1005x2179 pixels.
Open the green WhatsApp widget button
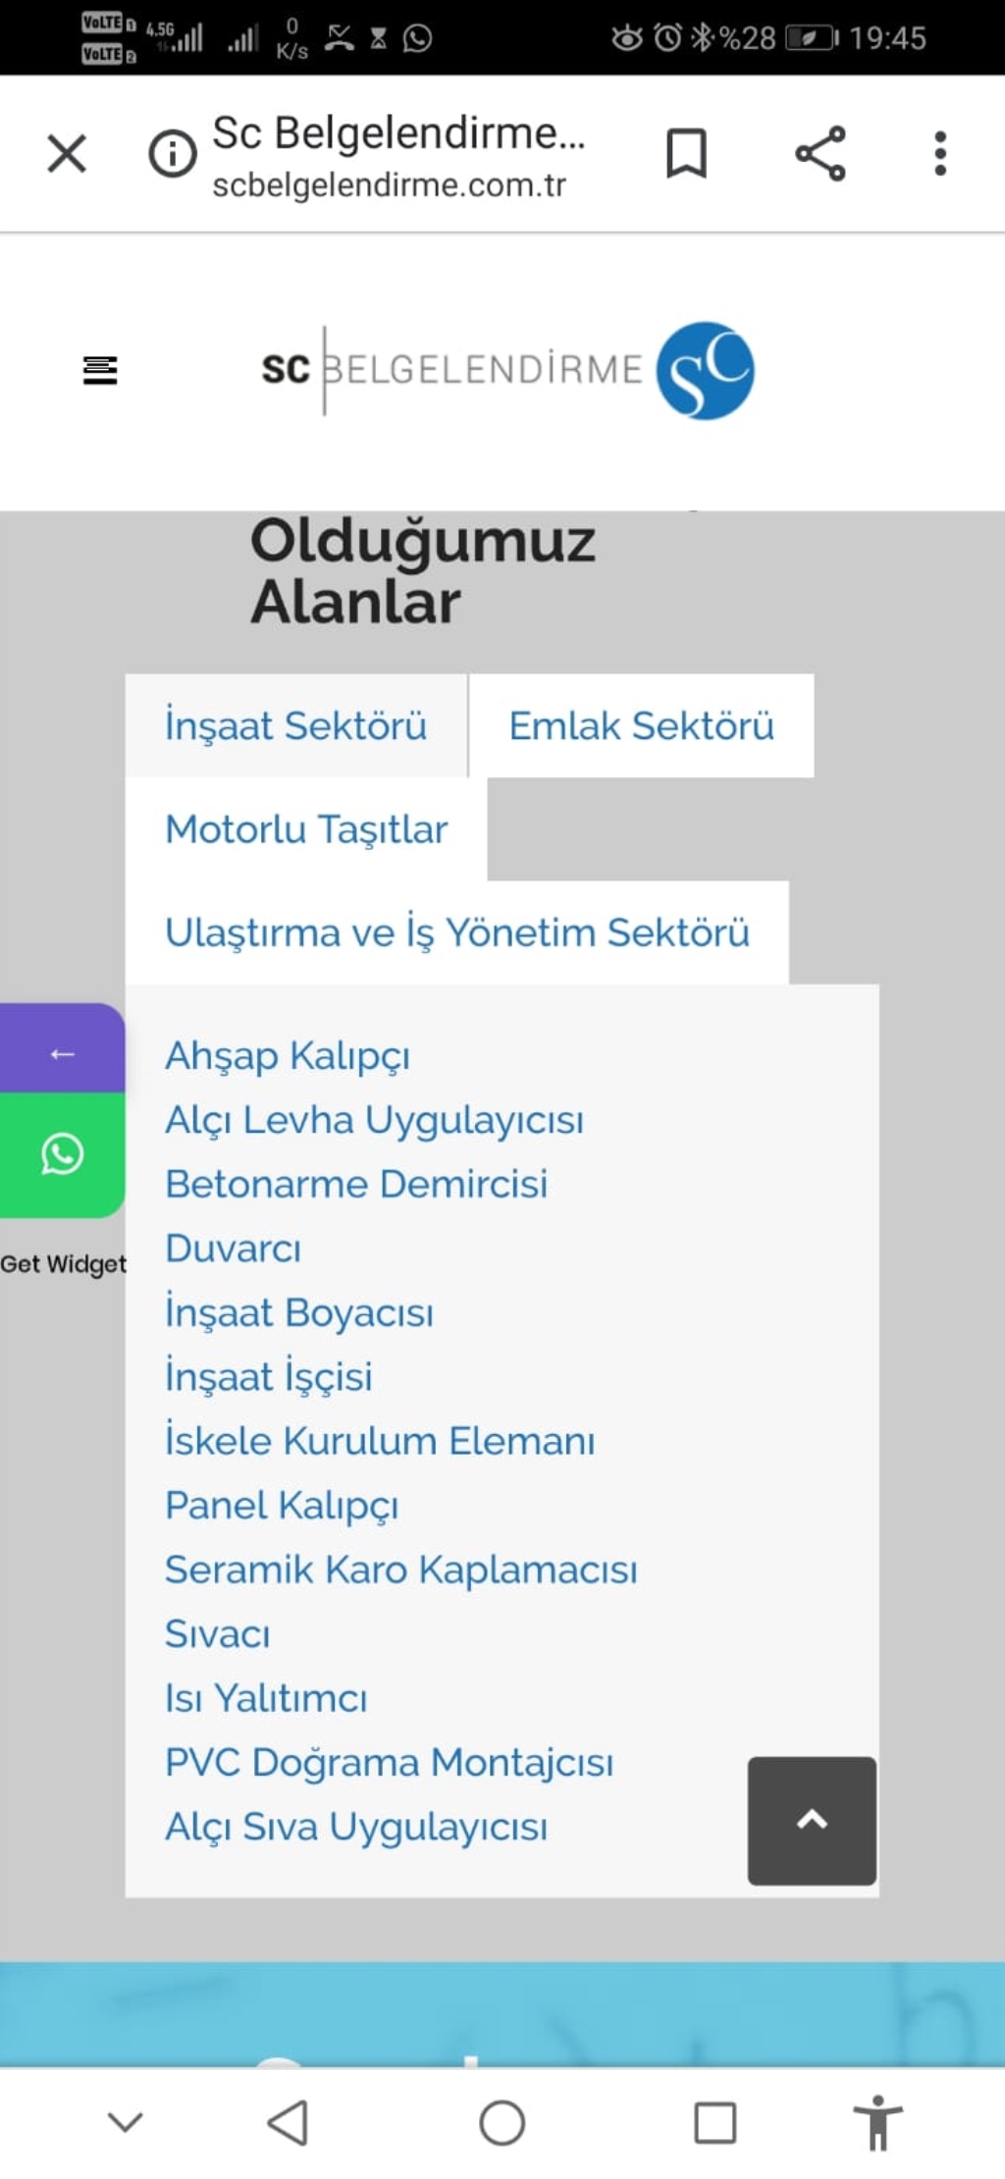62,1154
